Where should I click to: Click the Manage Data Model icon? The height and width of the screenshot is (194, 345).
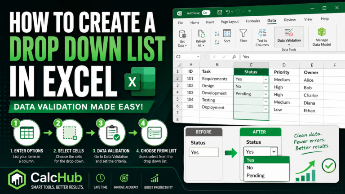(x=322, y=32)
